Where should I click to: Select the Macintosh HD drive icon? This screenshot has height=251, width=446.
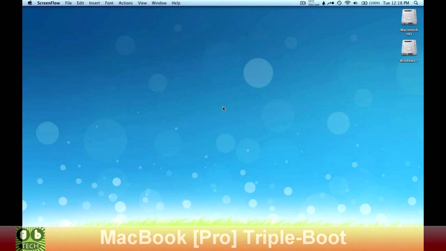(409, 17)
